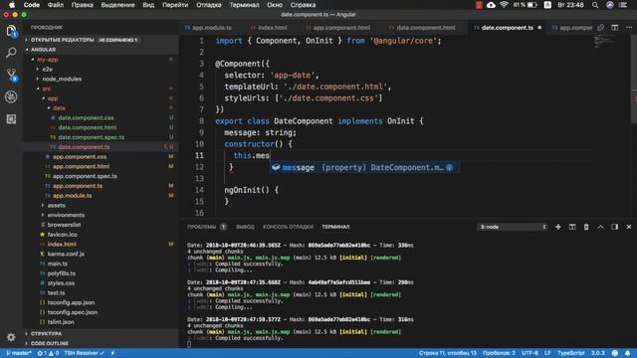
Task: Expand the node_modules folder
Action: pos(62,79)
